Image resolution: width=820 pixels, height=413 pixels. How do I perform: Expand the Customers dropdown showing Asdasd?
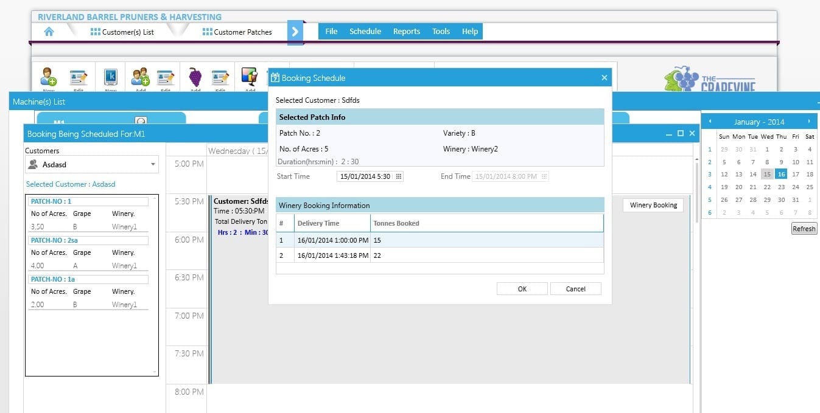point(152,164)
